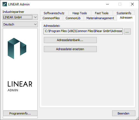The height and width of the screenshot is (120, 139).
Task: Switch to the Systeminfo tab
Action: pyautogui.click(x=124, y=13)
